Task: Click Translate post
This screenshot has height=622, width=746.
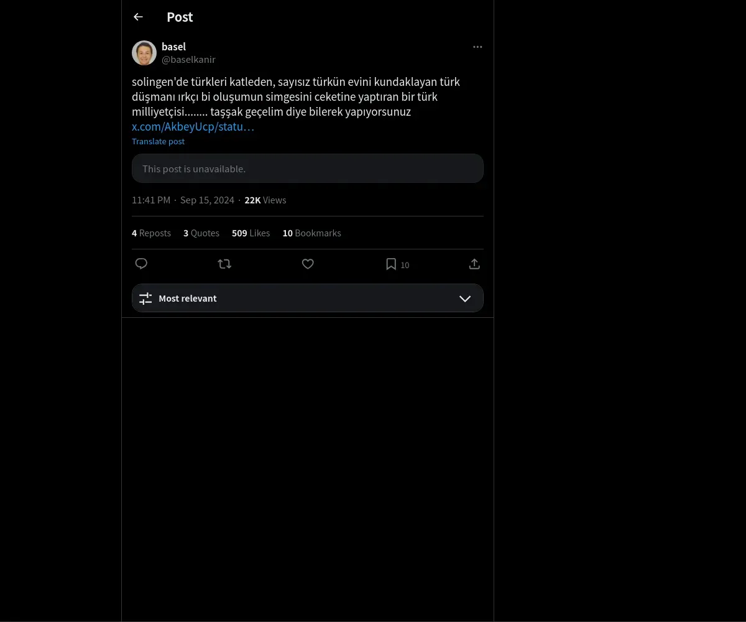Action: [158, 141]
